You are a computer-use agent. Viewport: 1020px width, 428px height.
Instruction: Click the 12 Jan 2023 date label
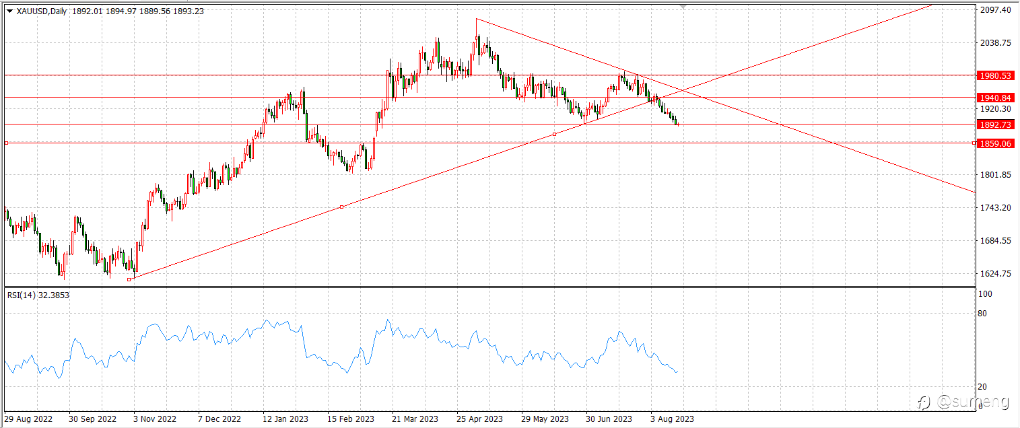[285, 419]
